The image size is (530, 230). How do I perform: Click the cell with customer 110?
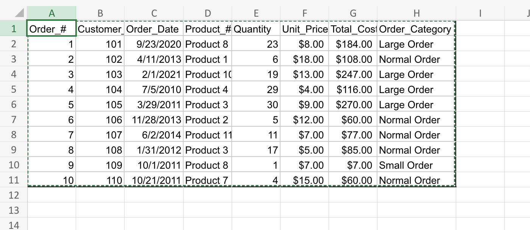pos(100,180)
